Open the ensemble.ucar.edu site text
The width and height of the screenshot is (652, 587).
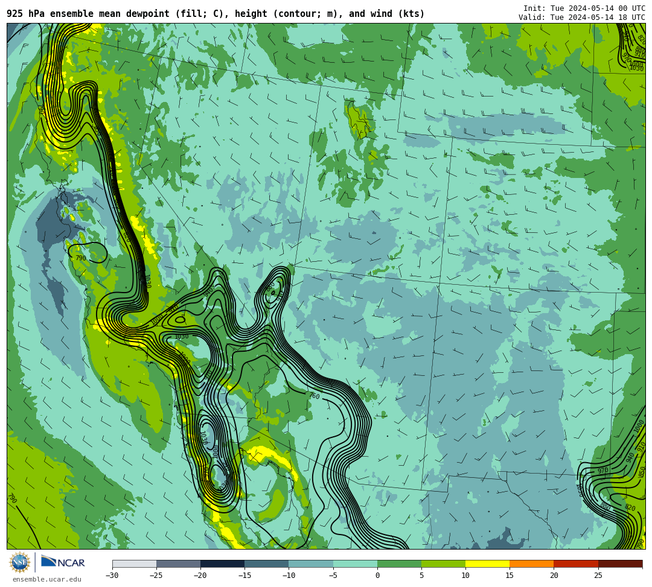coord(47,579)
